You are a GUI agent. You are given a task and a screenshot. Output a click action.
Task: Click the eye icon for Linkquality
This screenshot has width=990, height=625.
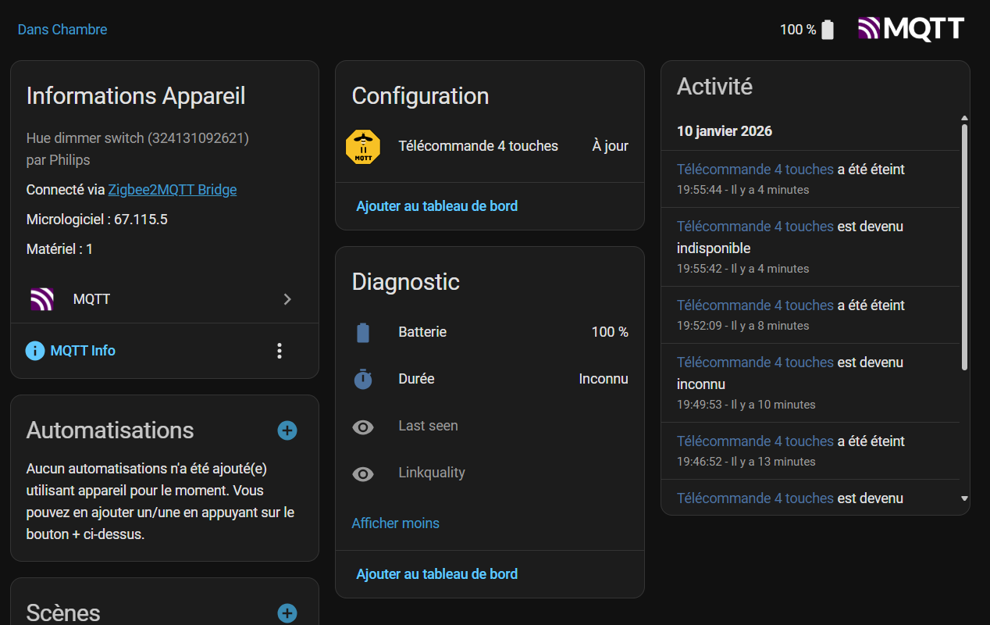(363, 473)
